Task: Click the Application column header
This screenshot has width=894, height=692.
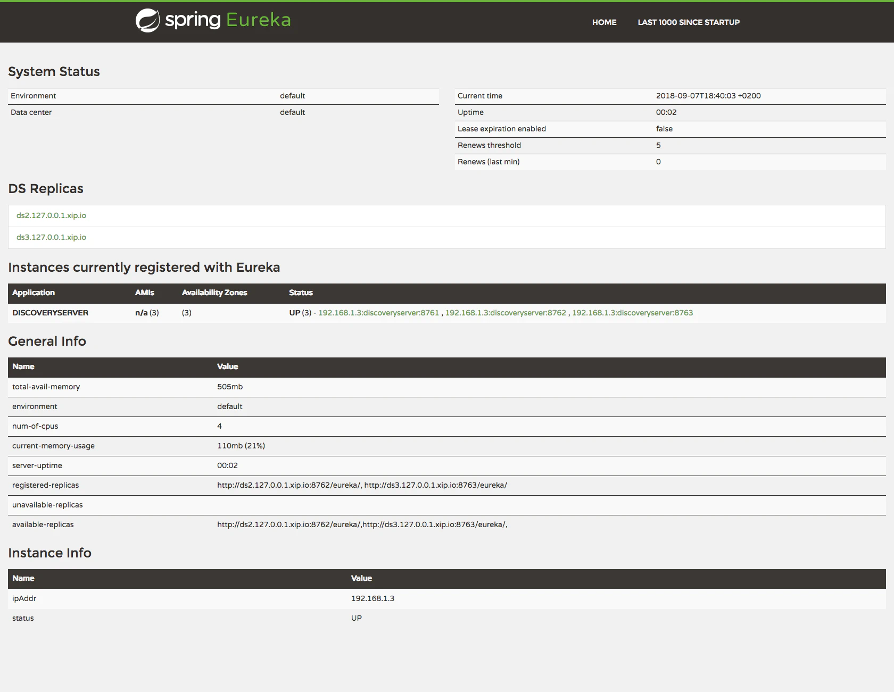Action: click(x=34, y=293)
